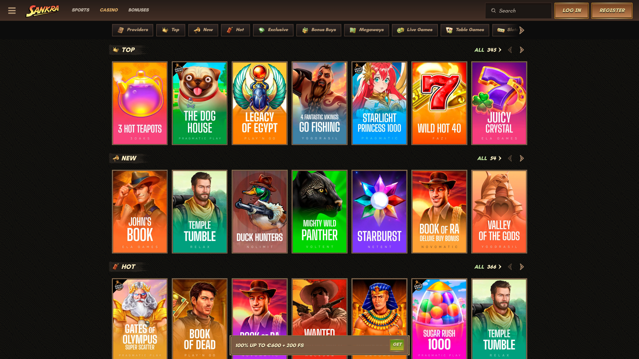The image size is (639, 359).
Task: Open The Dog House game
Action: [200, 103]
